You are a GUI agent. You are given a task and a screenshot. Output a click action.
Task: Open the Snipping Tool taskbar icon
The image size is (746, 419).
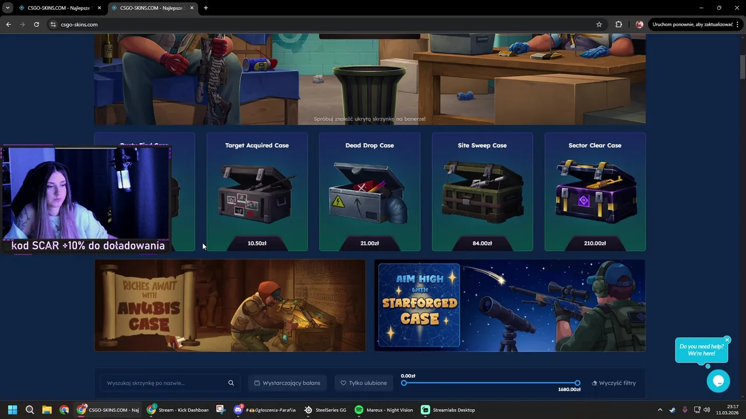point(220,410)
